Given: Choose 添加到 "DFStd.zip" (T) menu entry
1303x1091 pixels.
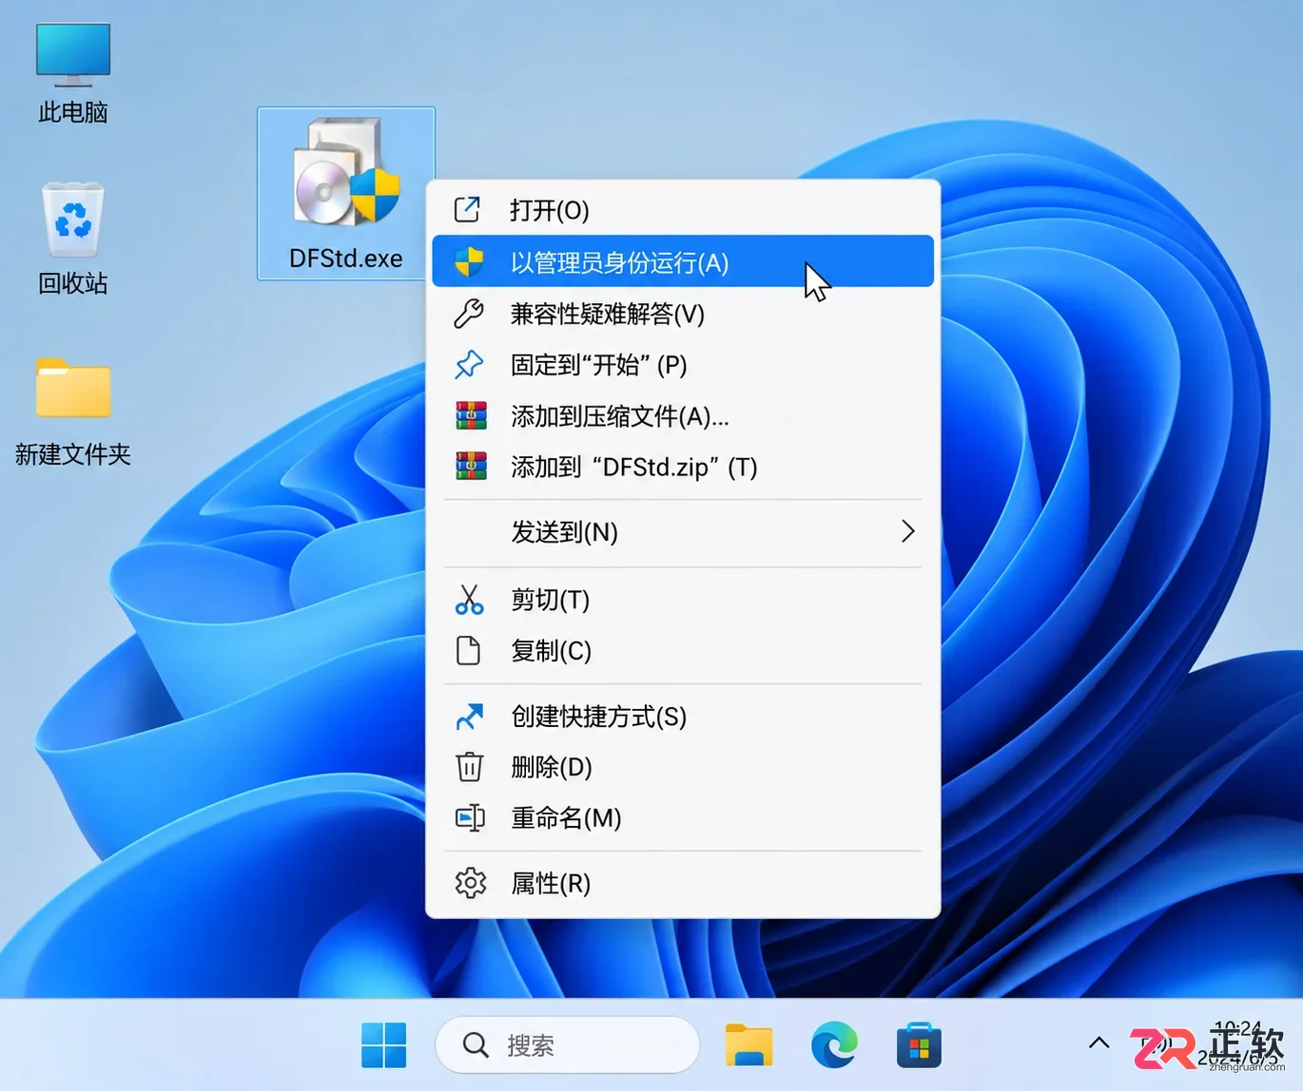Looking at the screenshot, I should tap(683, 466).
